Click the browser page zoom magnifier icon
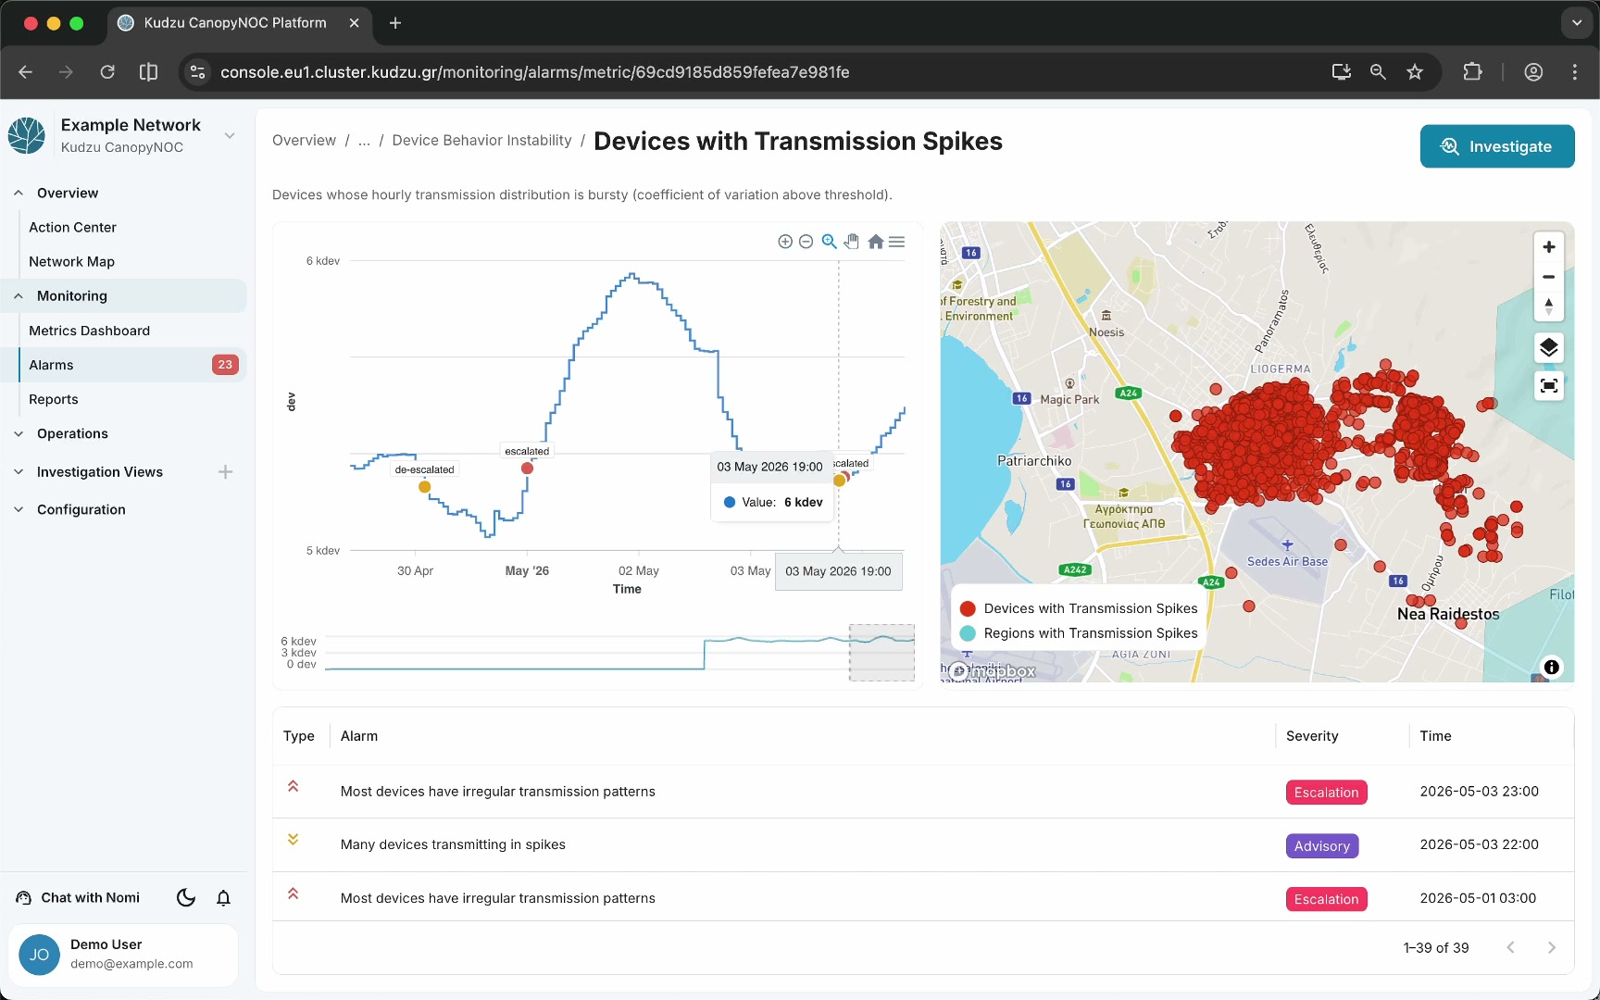 [1378, 72]
